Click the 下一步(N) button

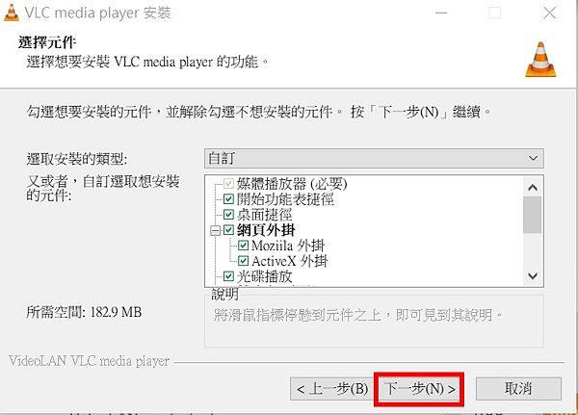(419, 389)
